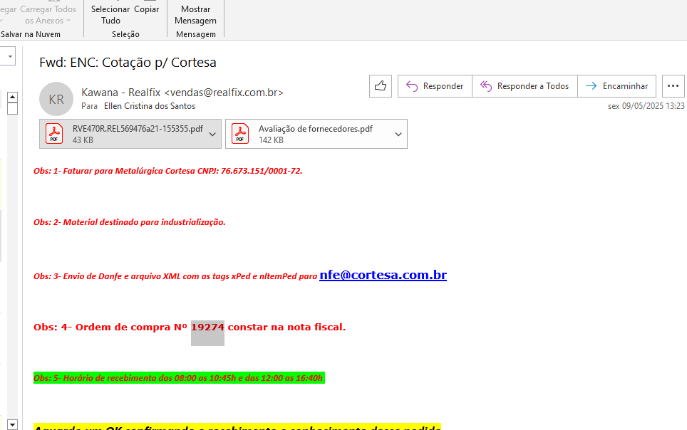
Task: Expand dropdown arrow on Avaliação de fornecedores attachment
Action: click(398, 134)
